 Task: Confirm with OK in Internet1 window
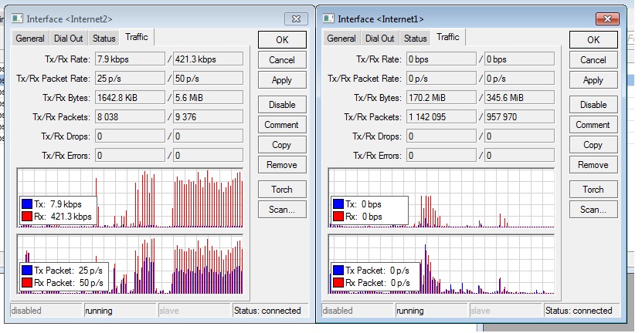(593, 40)
